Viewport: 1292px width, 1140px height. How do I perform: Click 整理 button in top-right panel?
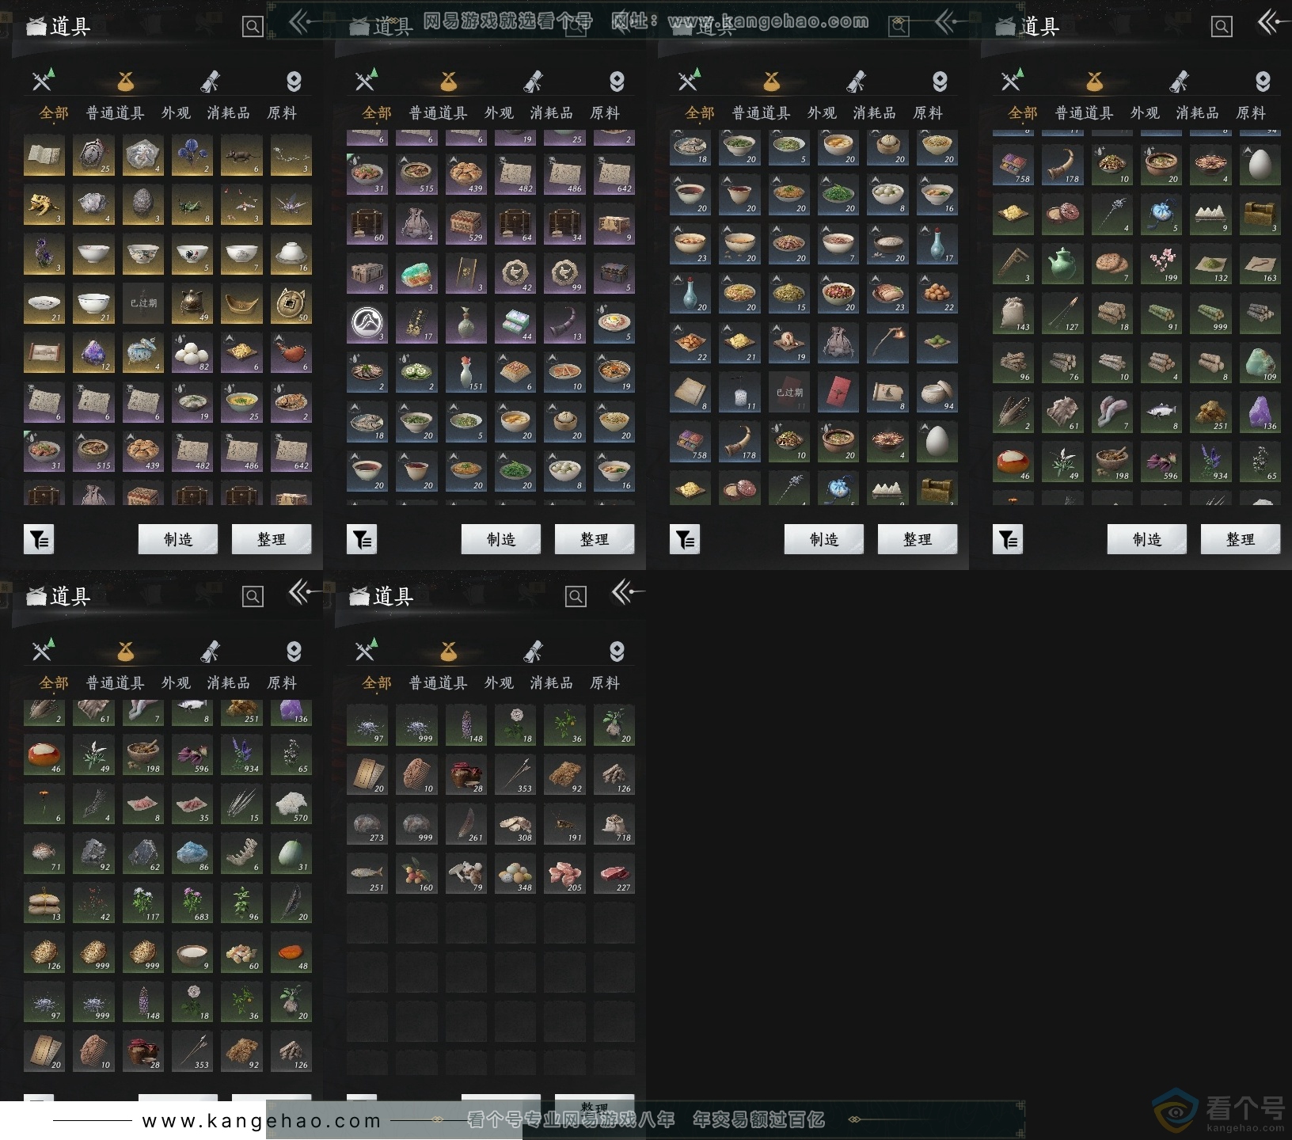(x=1241, y=539)
